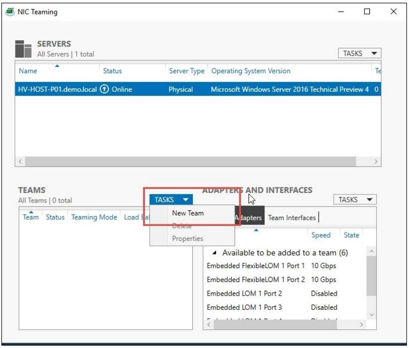Click adapters list scroll right arrow
The width and height of the screenshot is (409, 348).
(x=361, y=325)
